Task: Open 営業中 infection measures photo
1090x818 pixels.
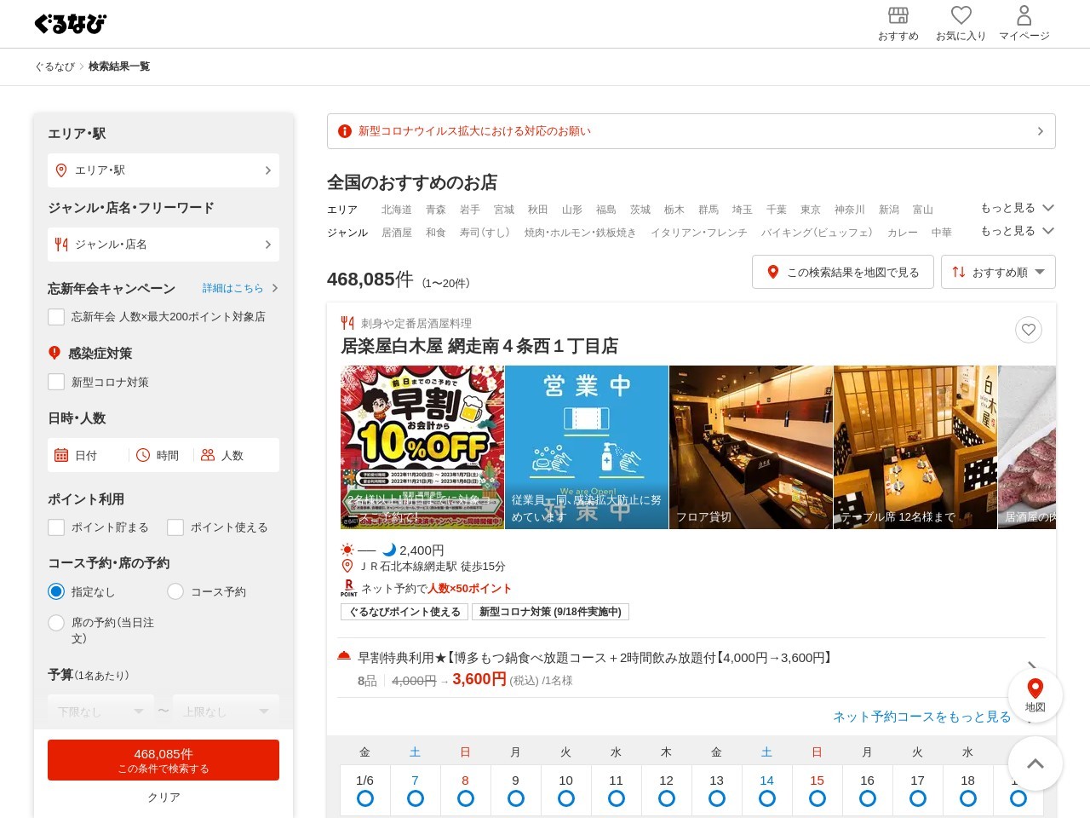Action: (587, 447)
